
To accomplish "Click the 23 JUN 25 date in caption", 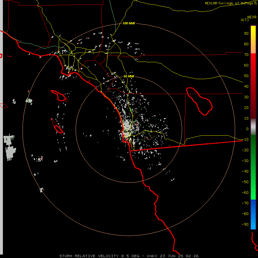I will coord(172,256).
